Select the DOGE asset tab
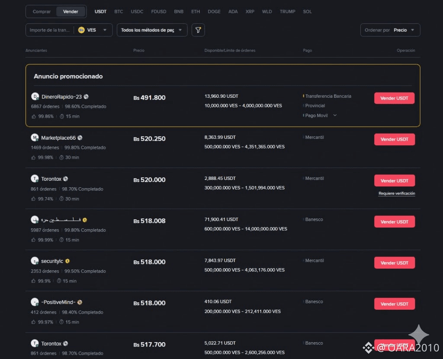Image resolution: width=443 pixels, height=359 pixels. coord(214,12)
